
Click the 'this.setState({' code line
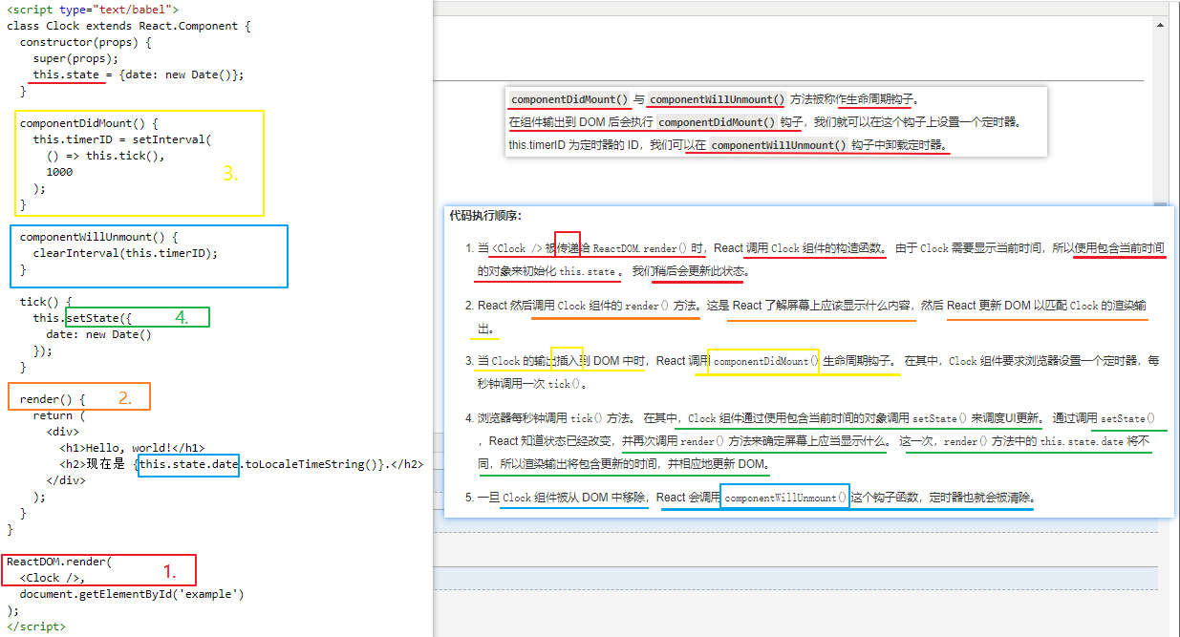coord(82,318)
